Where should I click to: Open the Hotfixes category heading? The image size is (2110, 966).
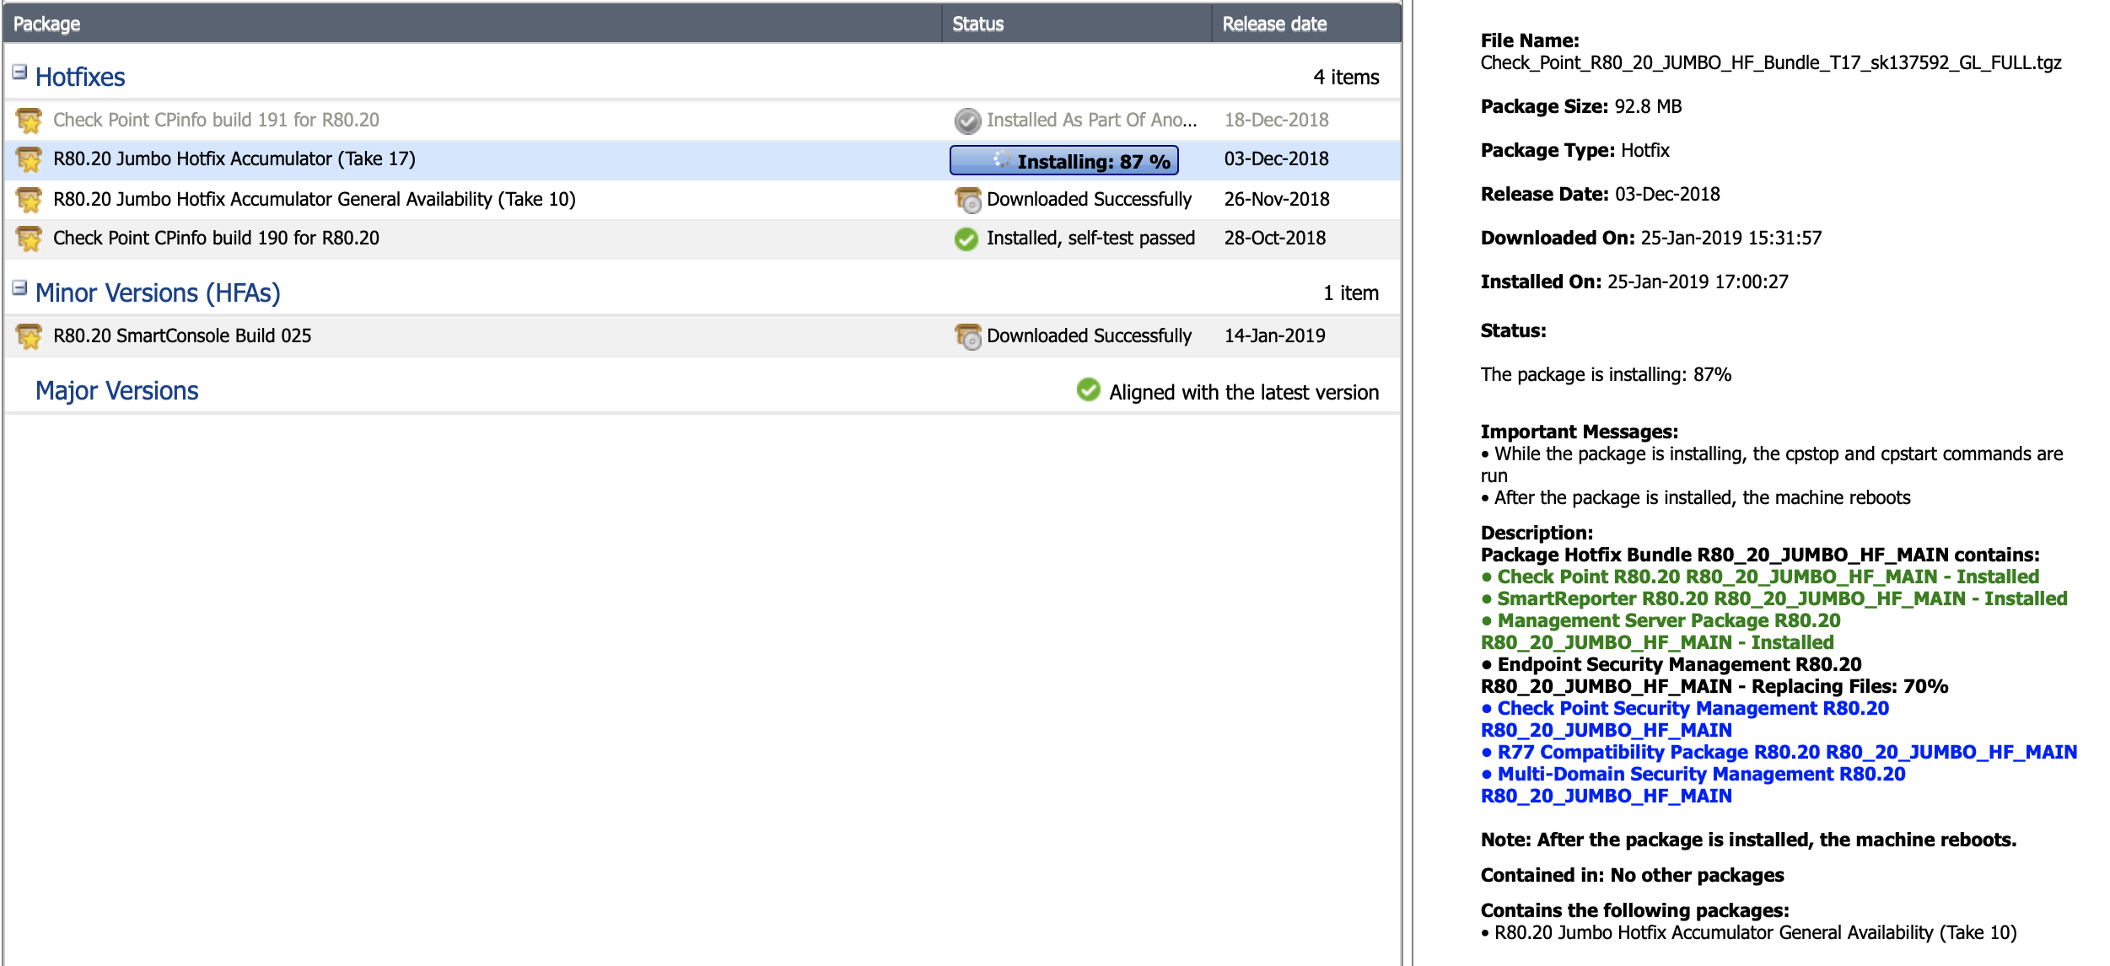click(x=80, y=77)
